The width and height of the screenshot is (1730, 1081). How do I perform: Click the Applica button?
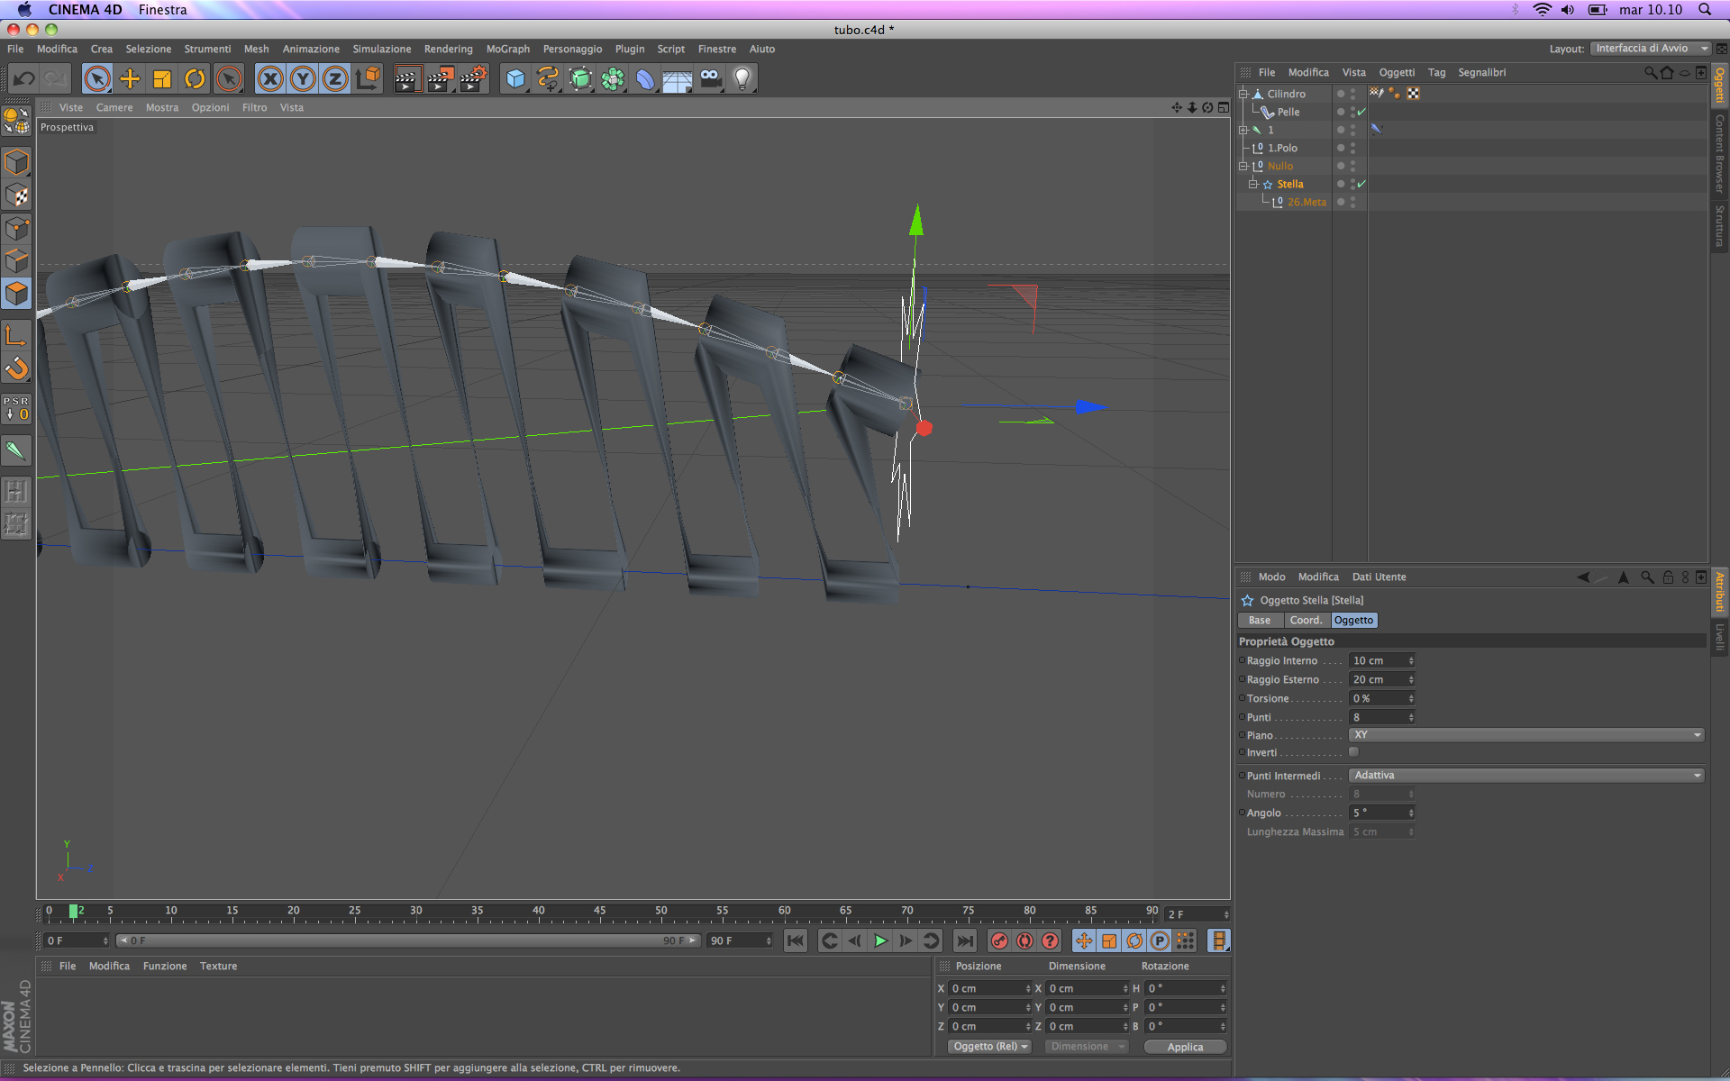pos(1184,1047)
